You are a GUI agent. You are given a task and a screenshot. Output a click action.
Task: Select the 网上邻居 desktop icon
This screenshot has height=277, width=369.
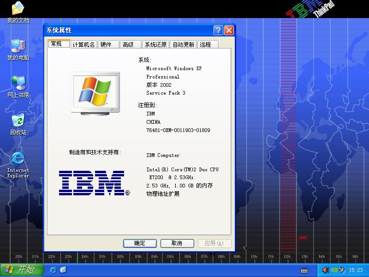[x=18, y=87]
